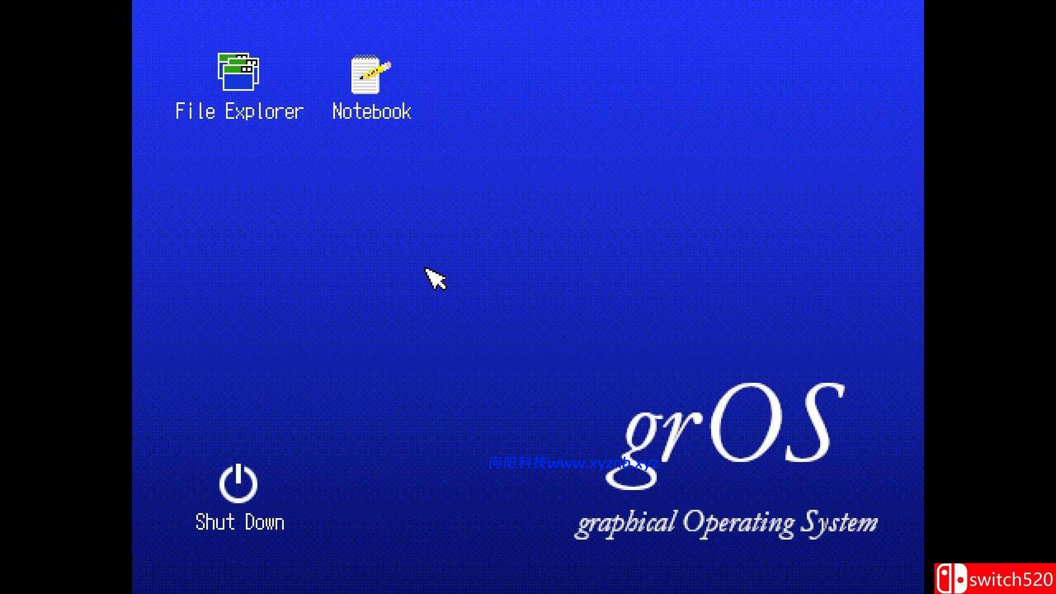This screenshot has width=1056, height=594.
Task: Click the white mouse pointer arrow graphic
Action: (435, 278)
